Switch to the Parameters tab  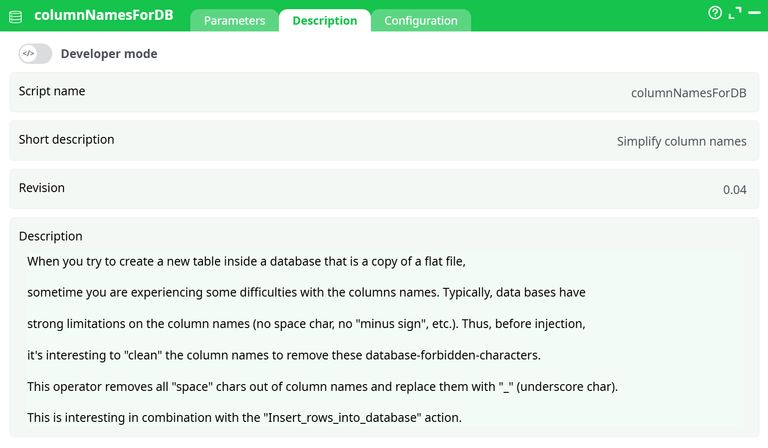[234, 21]
